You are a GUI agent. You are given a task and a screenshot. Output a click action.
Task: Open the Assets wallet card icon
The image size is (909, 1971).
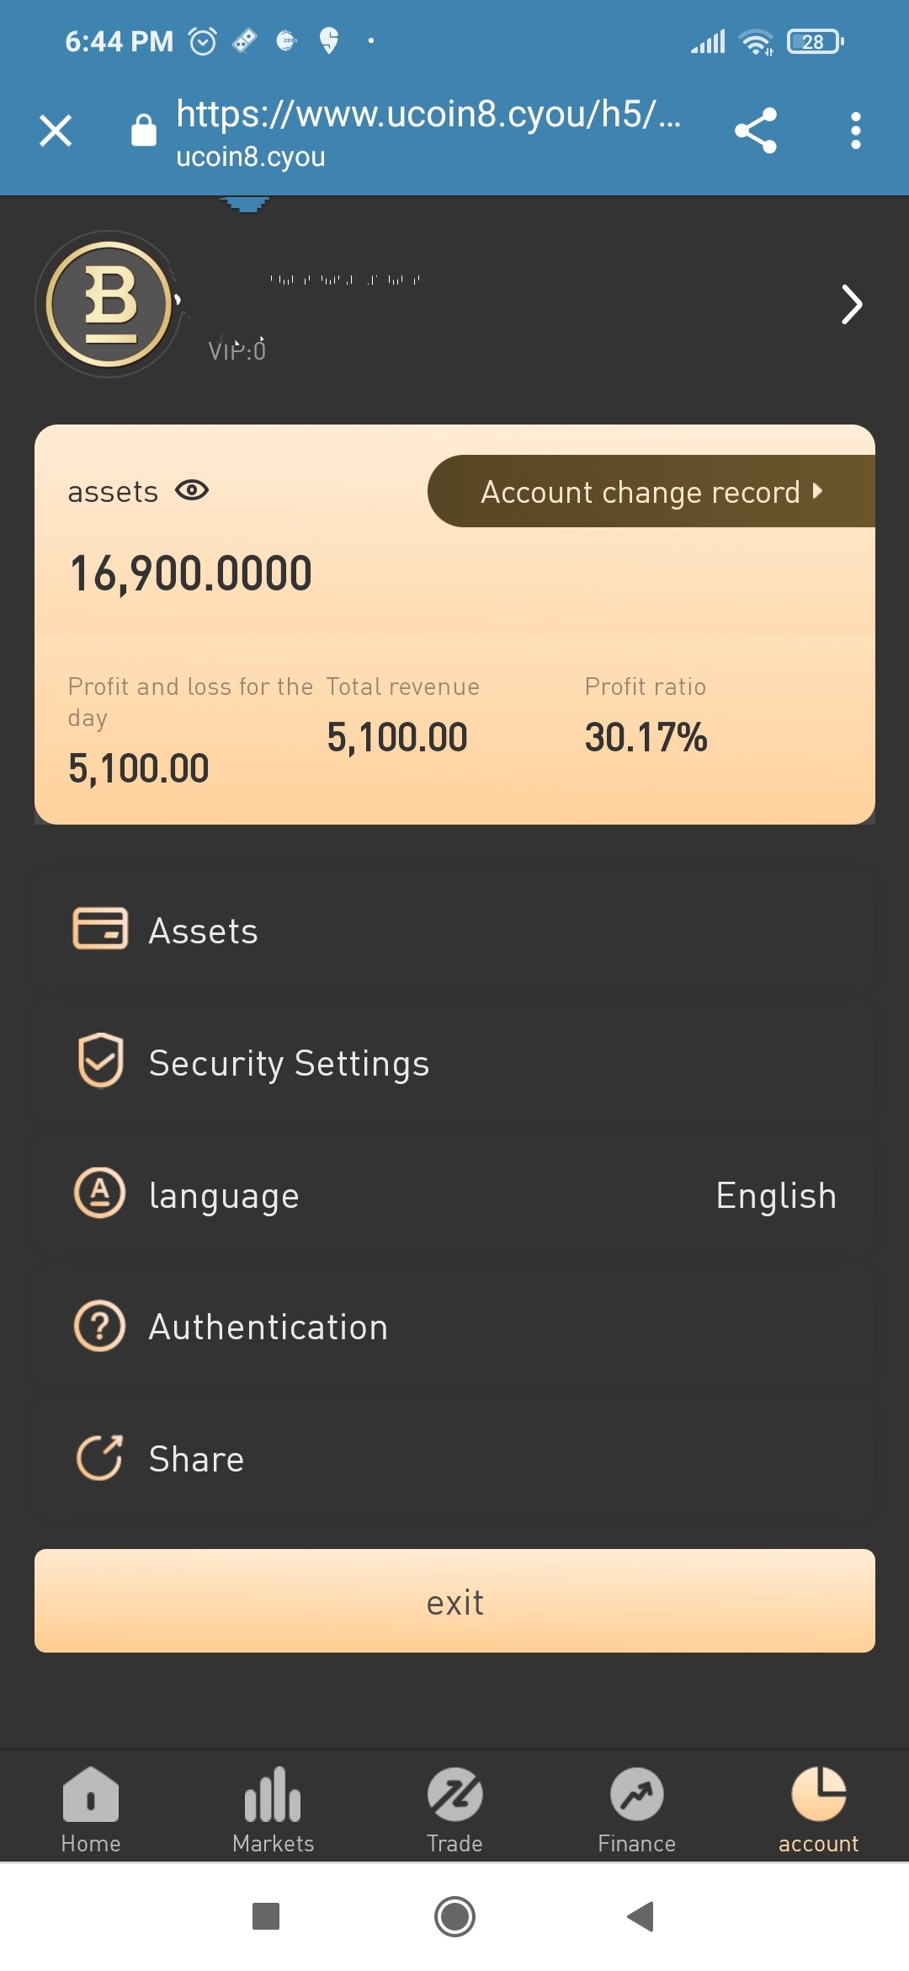tap(100, 929)
